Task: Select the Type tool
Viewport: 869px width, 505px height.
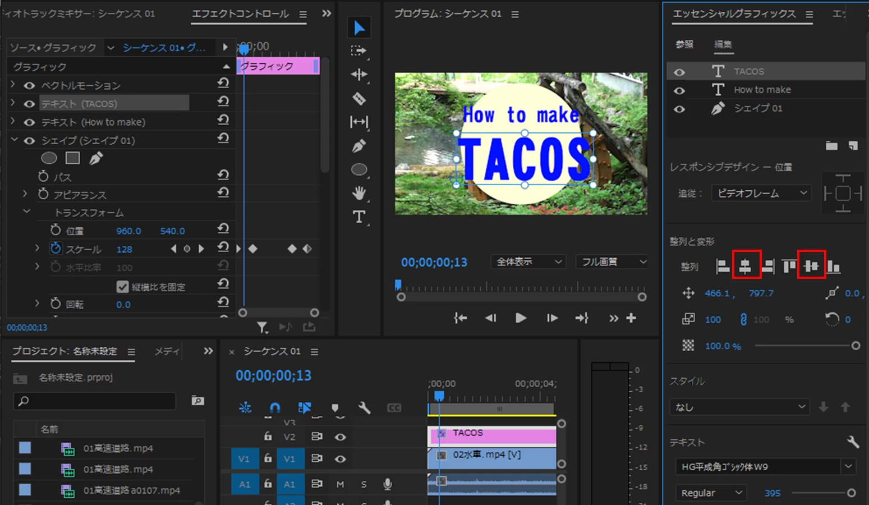Action: click(359, 217)
